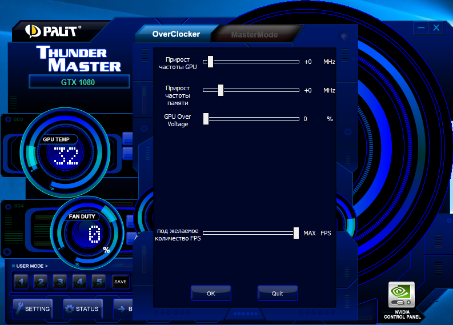Screen dimensions: 453x325
Task: Click the FAN DUTY gauge
Action: tap(87, 232)
